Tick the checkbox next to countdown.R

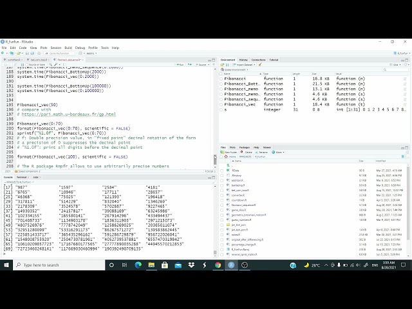221,200
